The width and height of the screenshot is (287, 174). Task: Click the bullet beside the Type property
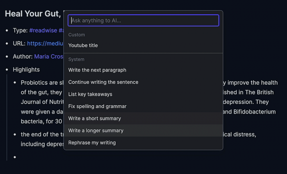coord(7,30)
